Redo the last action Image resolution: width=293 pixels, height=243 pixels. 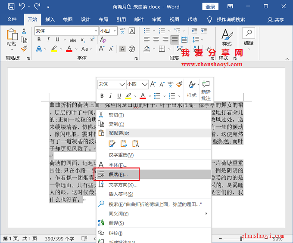37,6
